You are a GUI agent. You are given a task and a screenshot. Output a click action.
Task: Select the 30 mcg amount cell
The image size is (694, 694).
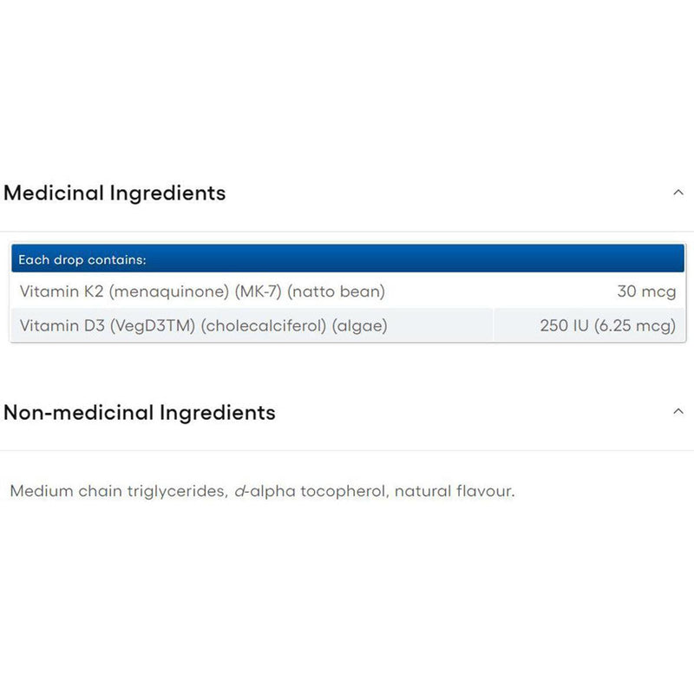(x=645, y=291)
